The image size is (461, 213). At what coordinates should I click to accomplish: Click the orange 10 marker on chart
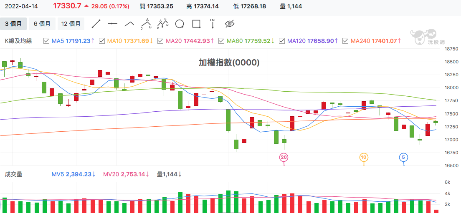[x=364, y=158]
